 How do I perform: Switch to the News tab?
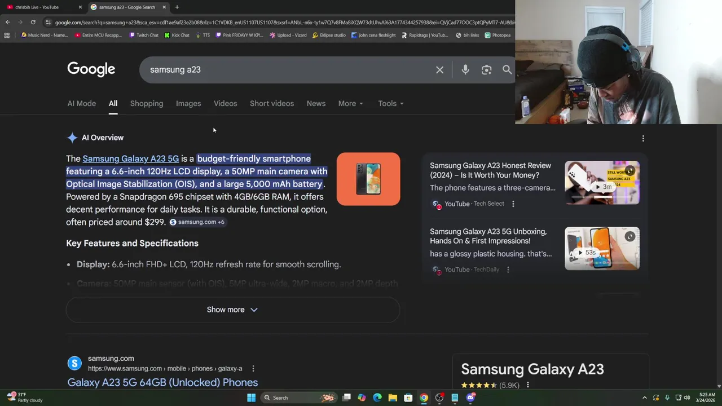tap(316, 104)
